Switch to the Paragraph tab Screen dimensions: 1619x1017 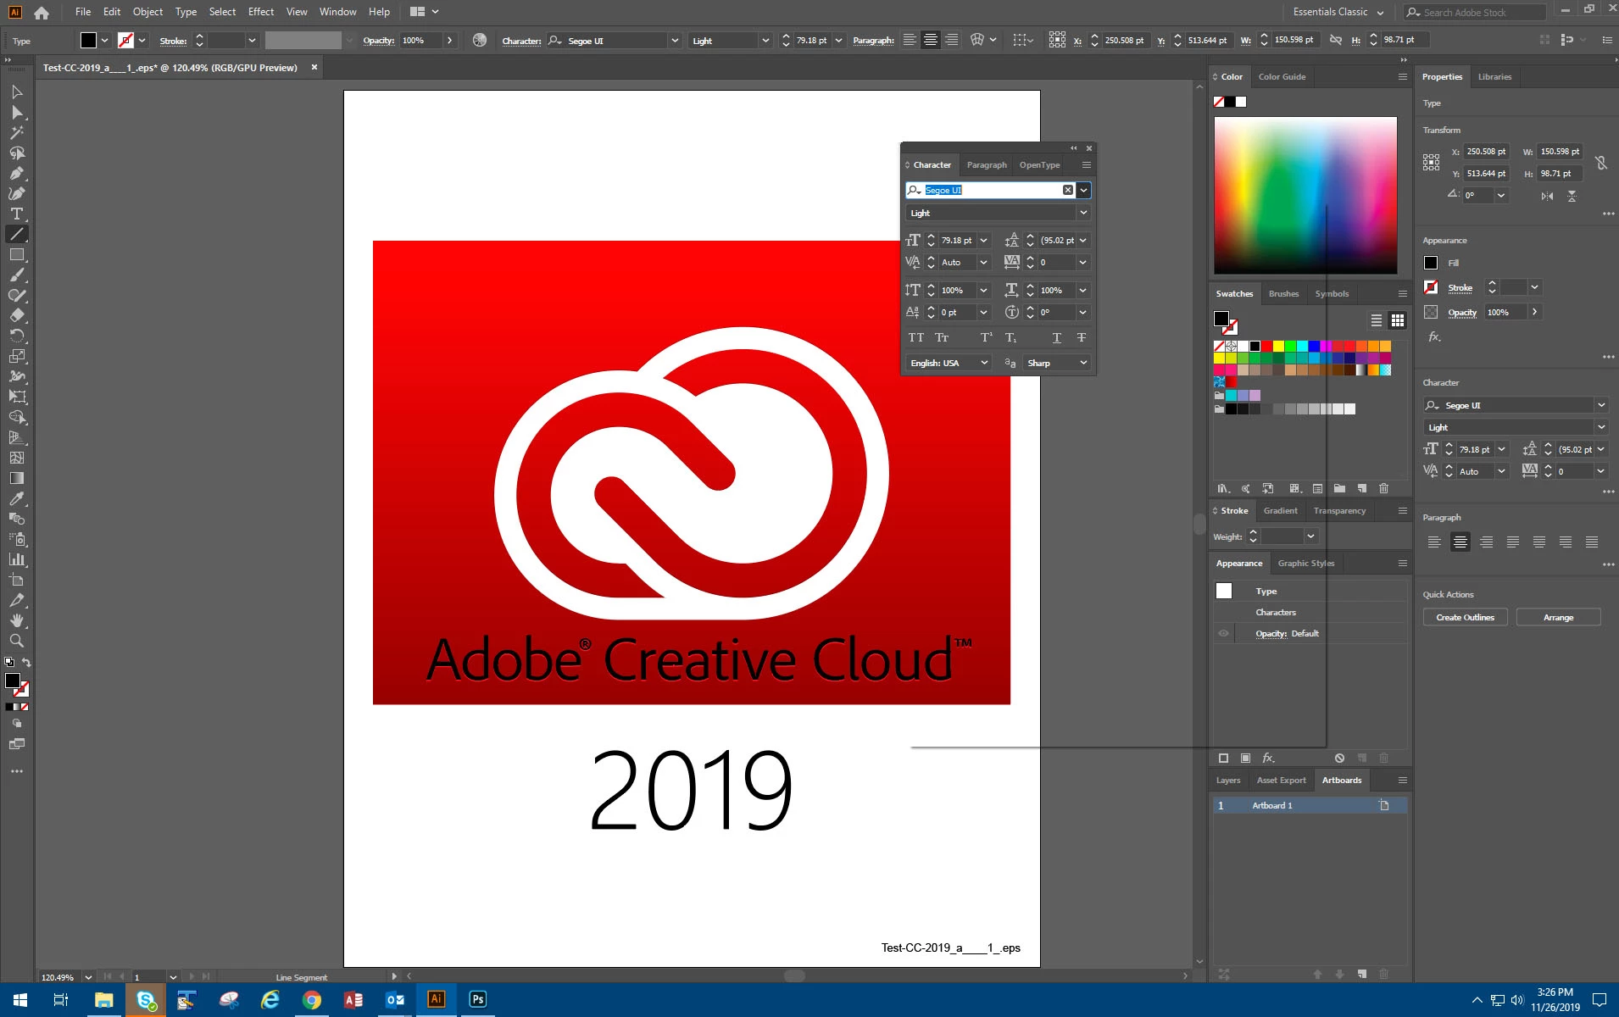click(x=987, y=165)
